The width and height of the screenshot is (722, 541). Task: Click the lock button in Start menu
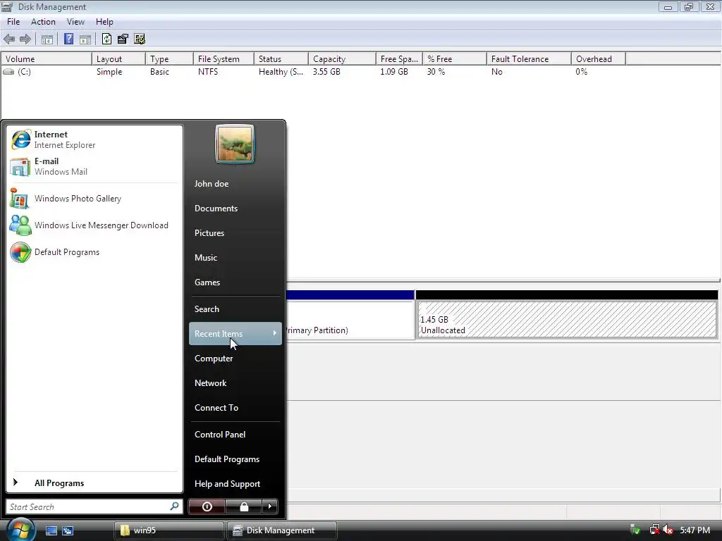click(243, 506)
